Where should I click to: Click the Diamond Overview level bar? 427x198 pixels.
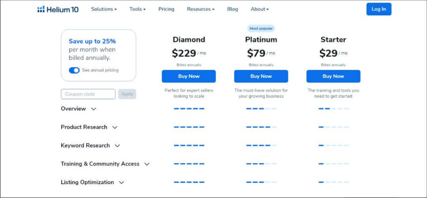(189, 109)
